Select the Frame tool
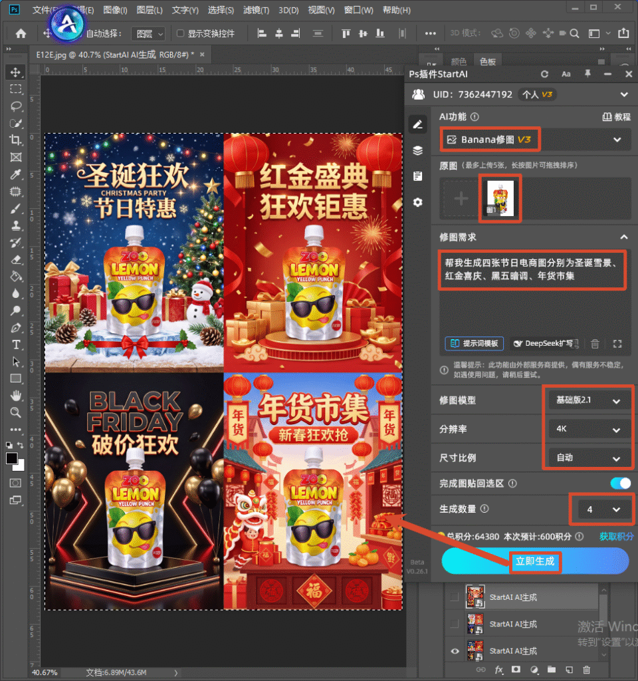The image size is (638, 681). [16, 157]
